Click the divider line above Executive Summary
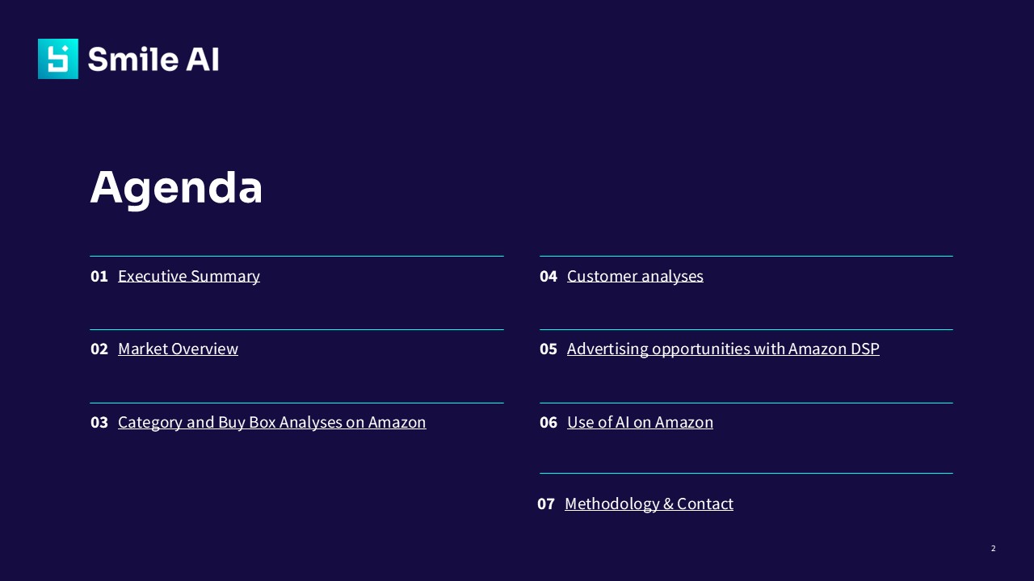 pos(296,256)
